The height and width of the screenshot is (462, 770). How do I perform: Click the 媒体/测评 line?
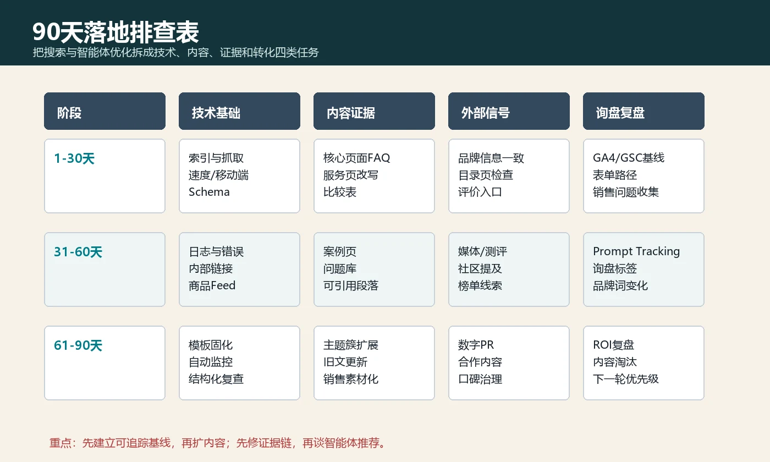click(483, 251)
